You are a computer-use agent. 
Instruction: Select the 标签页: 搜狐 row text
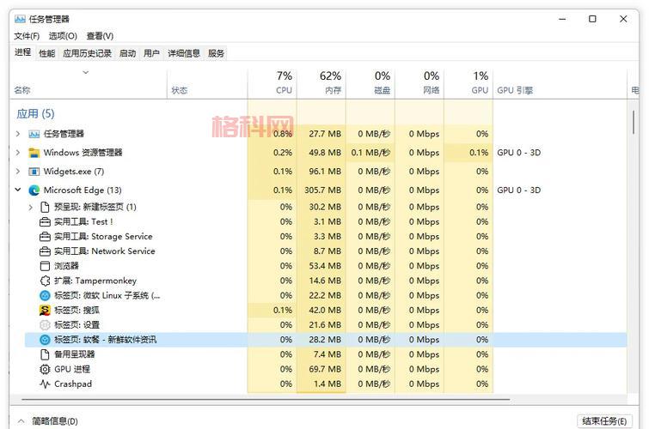77,311
